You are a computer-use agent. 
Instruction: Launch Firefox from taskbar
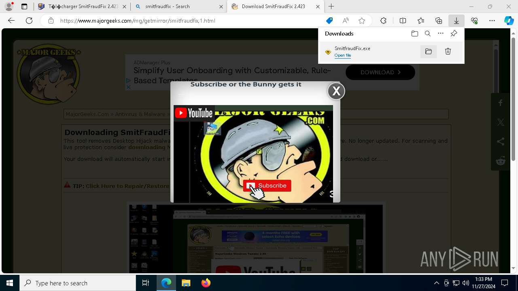coord(206,283)
